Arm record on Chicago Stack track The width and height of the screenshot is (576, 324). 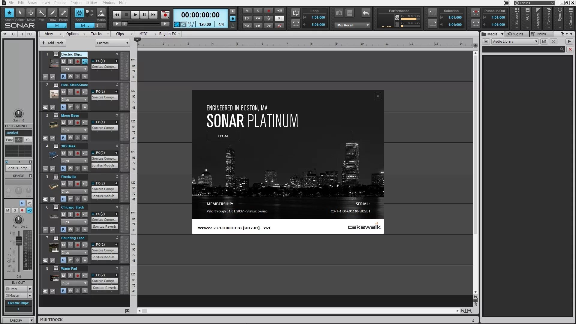(77, 214)
